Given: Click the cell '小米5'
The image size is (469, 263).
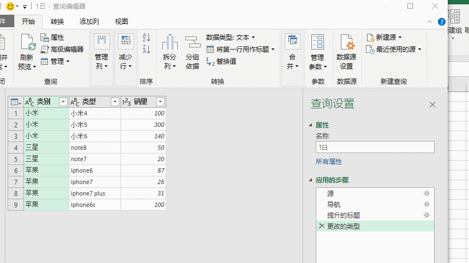Looking at the screenshot, I should click(95, 125).
